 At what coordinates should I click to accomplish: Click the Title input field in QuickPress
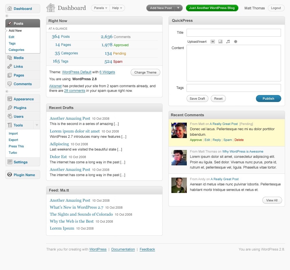pos(233,33)
